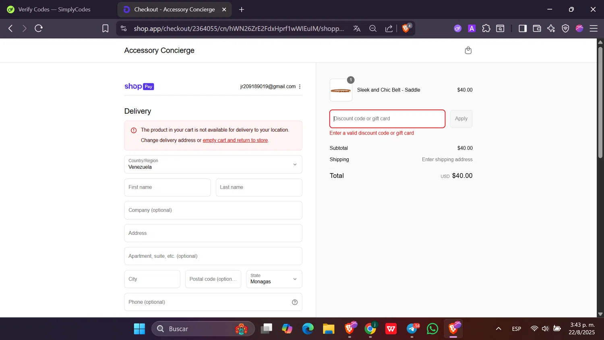This screenshot has height=340, width=604.
Task: Open Microsoft Edge from taskbar
Action: (308, 329)
